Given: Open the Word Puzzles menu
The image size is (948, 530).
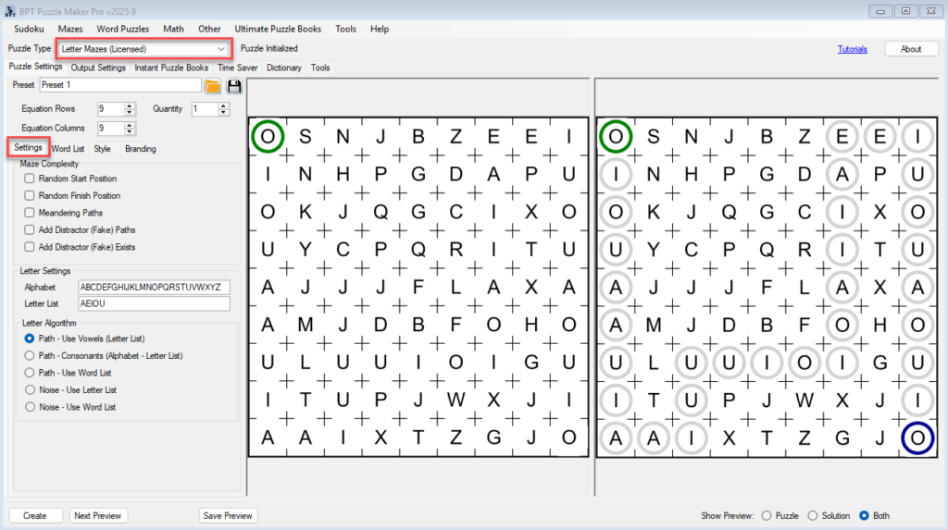Looking at the screenshot, I should 122,29.
